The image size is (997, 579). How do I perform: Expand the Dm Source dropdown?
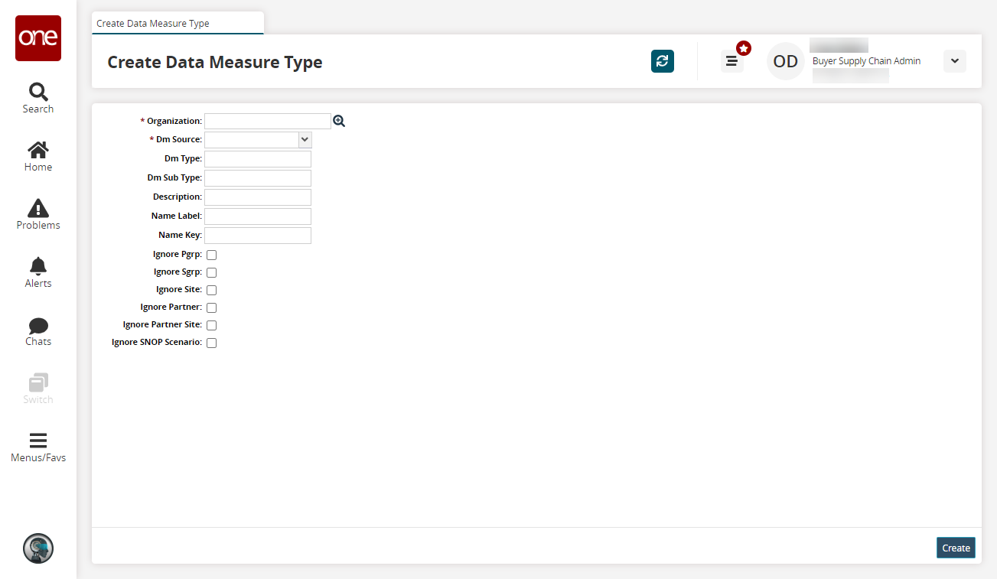[x=305, y=140]
